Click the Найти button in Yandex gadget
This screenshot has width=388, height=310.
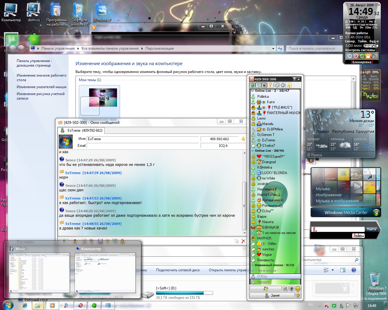coord(371,229)
